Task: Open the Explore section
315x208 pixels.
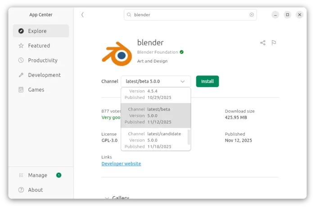Action: [x=41, y=31]
